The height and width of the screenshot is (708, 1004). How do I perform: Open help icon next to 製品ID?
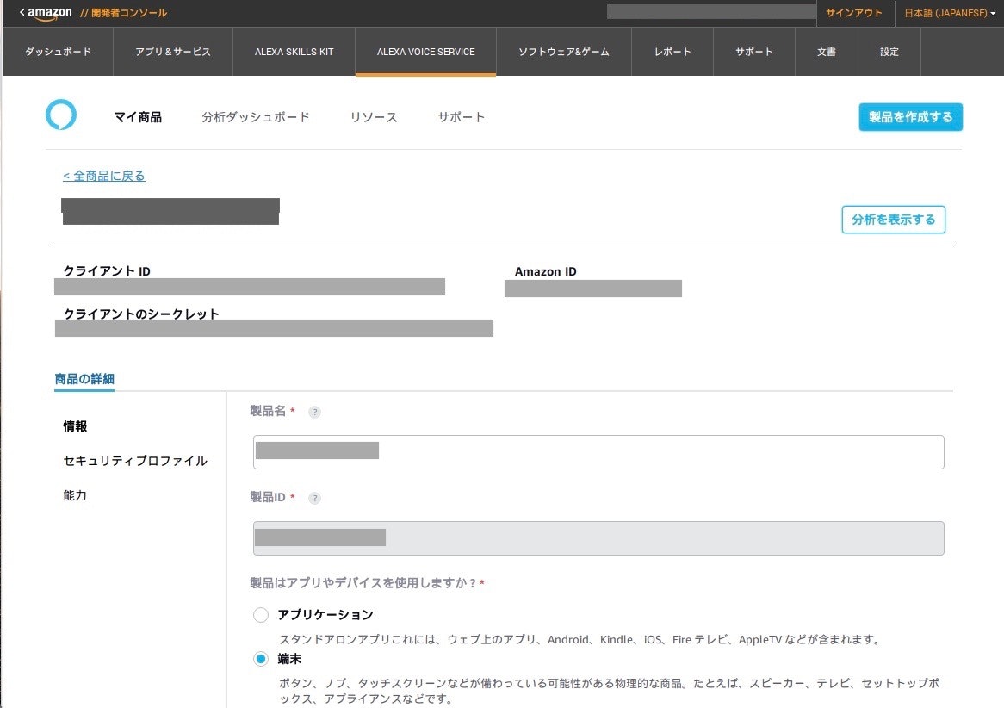point(314,498)
